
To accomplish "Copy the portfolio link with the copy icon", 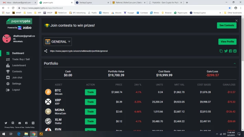I will click(221, 51).
